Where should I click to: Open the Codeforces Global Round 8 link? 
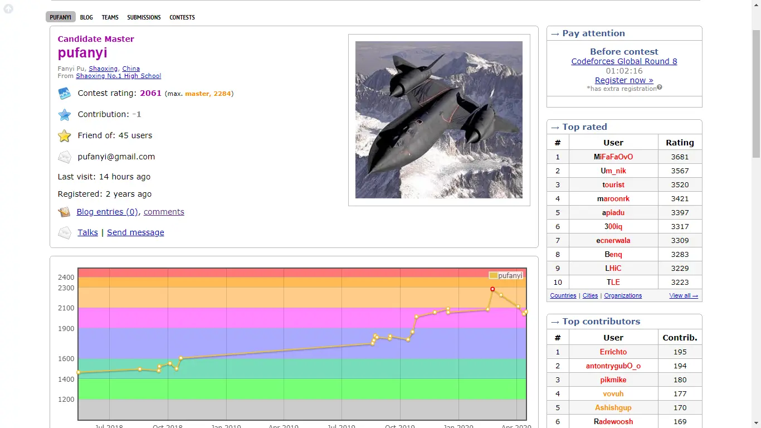coord(624,61)
